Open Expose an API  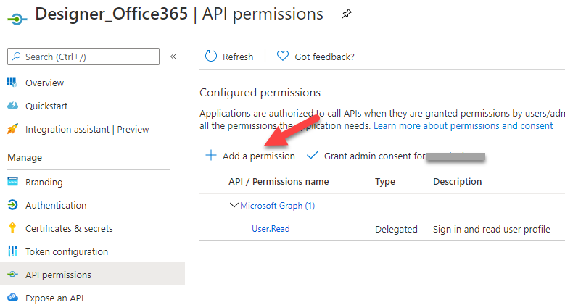pyautogui.click(x=54, y=298)
